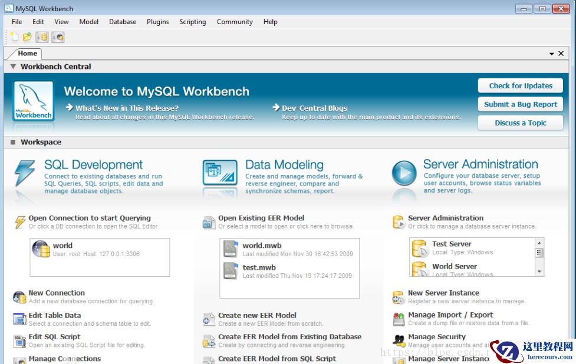576x364 pixels.
Task: Open the View menu
Action: 62,22
